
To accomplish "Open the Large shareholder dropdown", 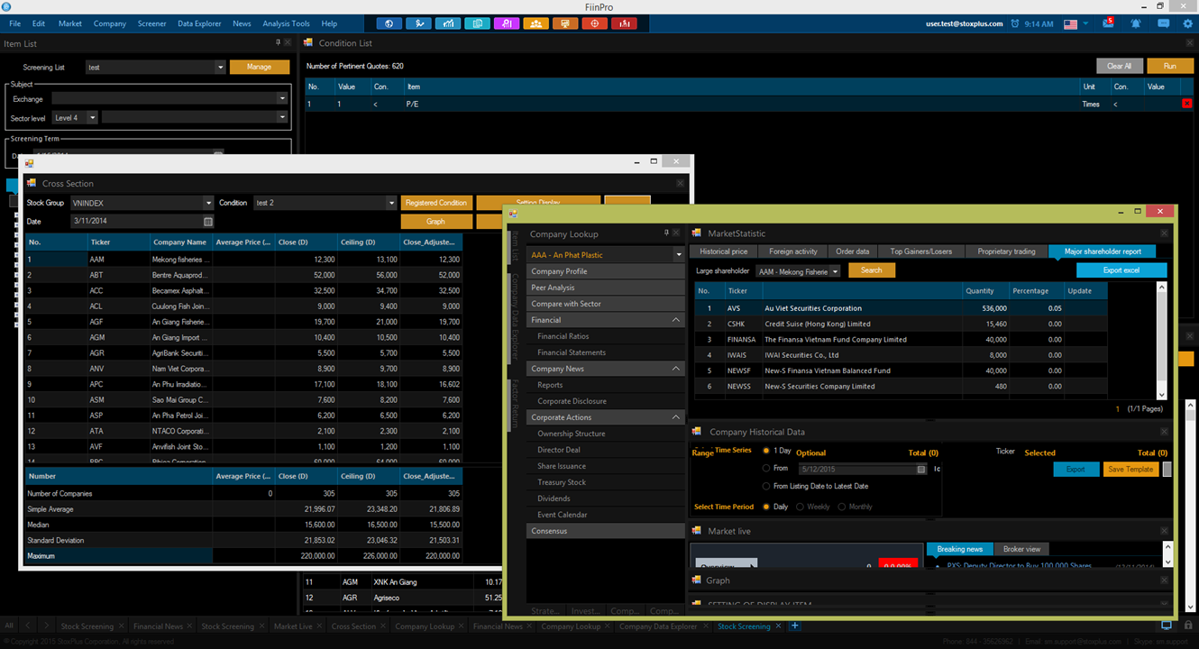I will coord(835,270).
